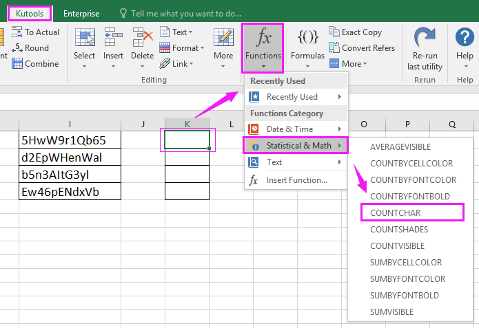Click the Formulas braces icon
The height and width of the screenshot is (328, 479).
point(307,37)
